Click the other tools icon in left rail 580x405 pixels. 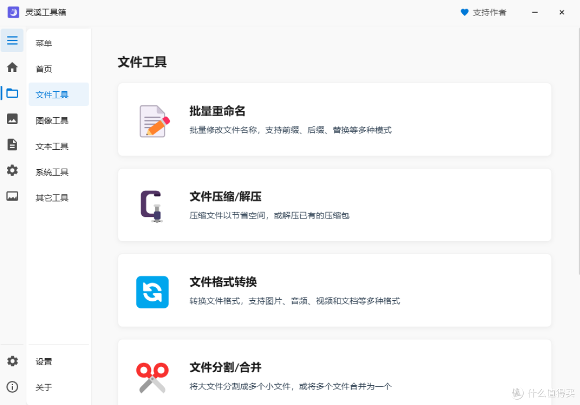pyautogui.click(x=12, y=196)
